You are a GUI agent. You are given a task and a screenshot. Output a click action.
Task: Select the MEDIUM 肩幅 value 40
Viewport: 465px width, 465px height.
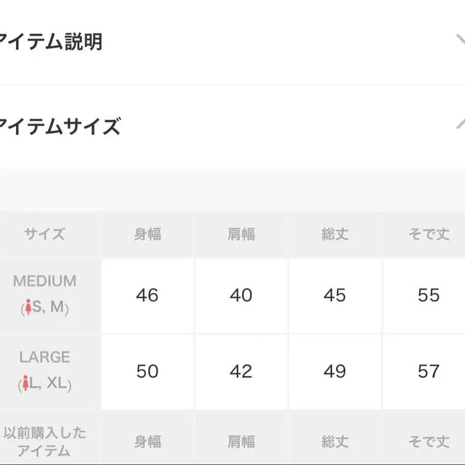[x=241, y=296]
